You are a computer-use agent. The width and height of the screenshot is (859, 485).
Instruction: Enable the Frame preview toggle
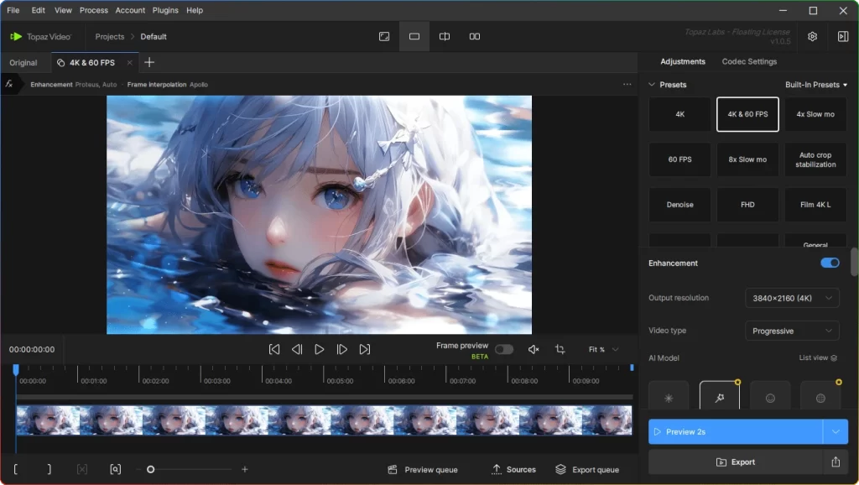[503, 349]
